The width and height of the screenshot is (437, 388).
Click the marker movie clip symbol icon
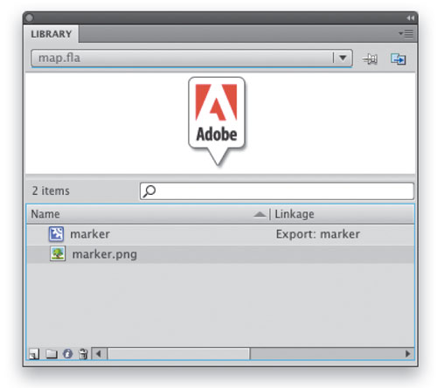tap(56, 234)
